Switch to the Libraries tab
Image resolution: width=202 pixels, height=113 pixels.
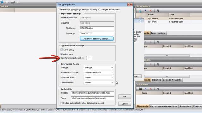tap(157, 80)
